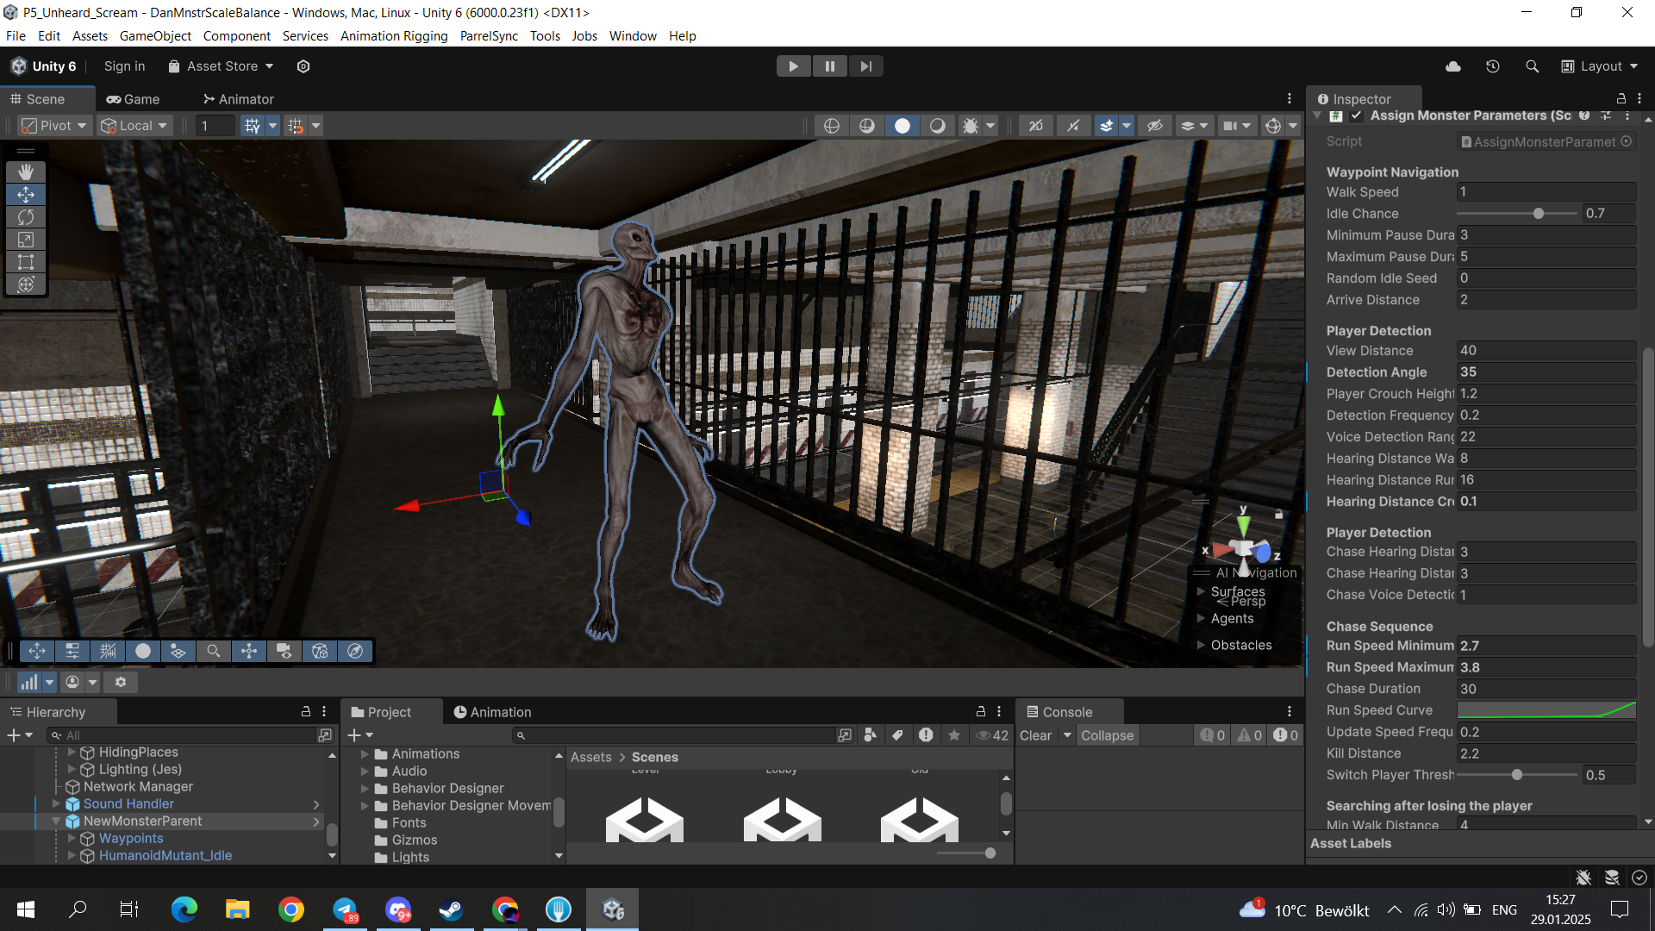The width and height of the screenshot is (1655, 931).
Task: Open the GameObject menu
Action: (x=155, y=35)
